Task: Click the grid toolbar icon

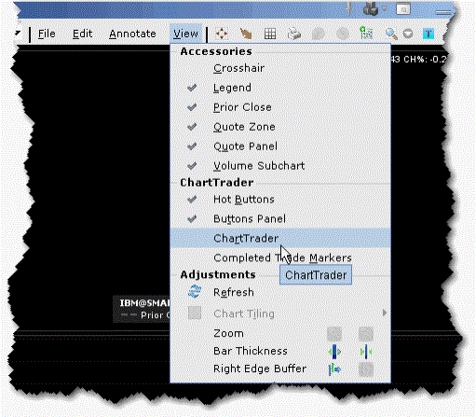Action: [270, 34]
